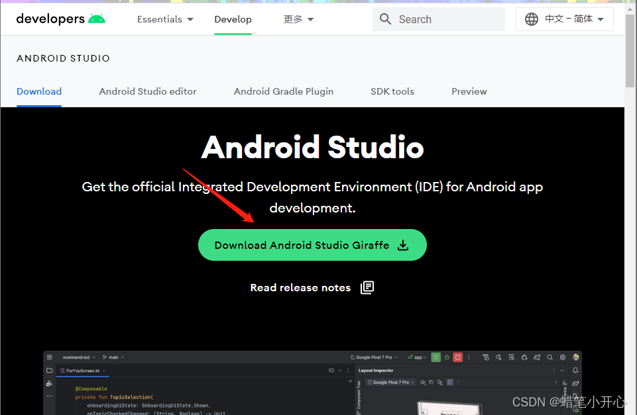Click the project folder icon in IDE sidebar
Viewport: 637px width, 415px height.
50,371
